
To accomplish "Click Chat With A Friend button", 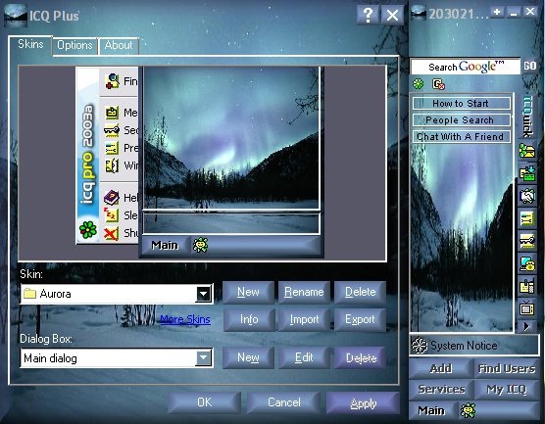I will pyautogui.click(x=461, y=136).
